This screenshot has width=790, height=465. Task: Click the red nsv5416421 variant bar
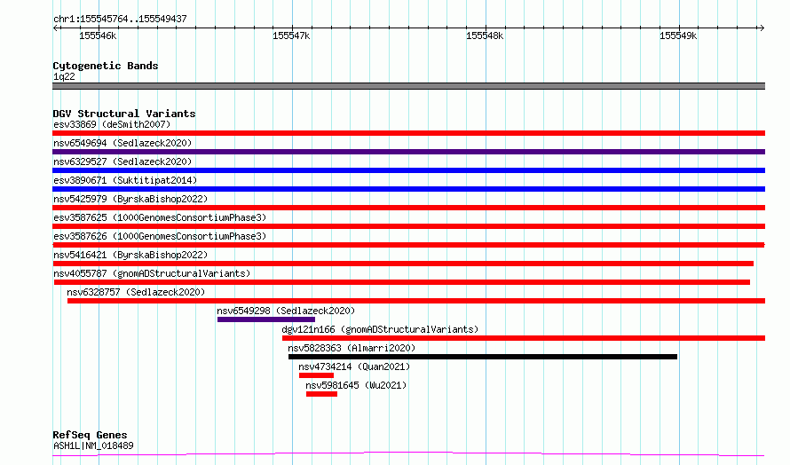[x=403, y=264]
